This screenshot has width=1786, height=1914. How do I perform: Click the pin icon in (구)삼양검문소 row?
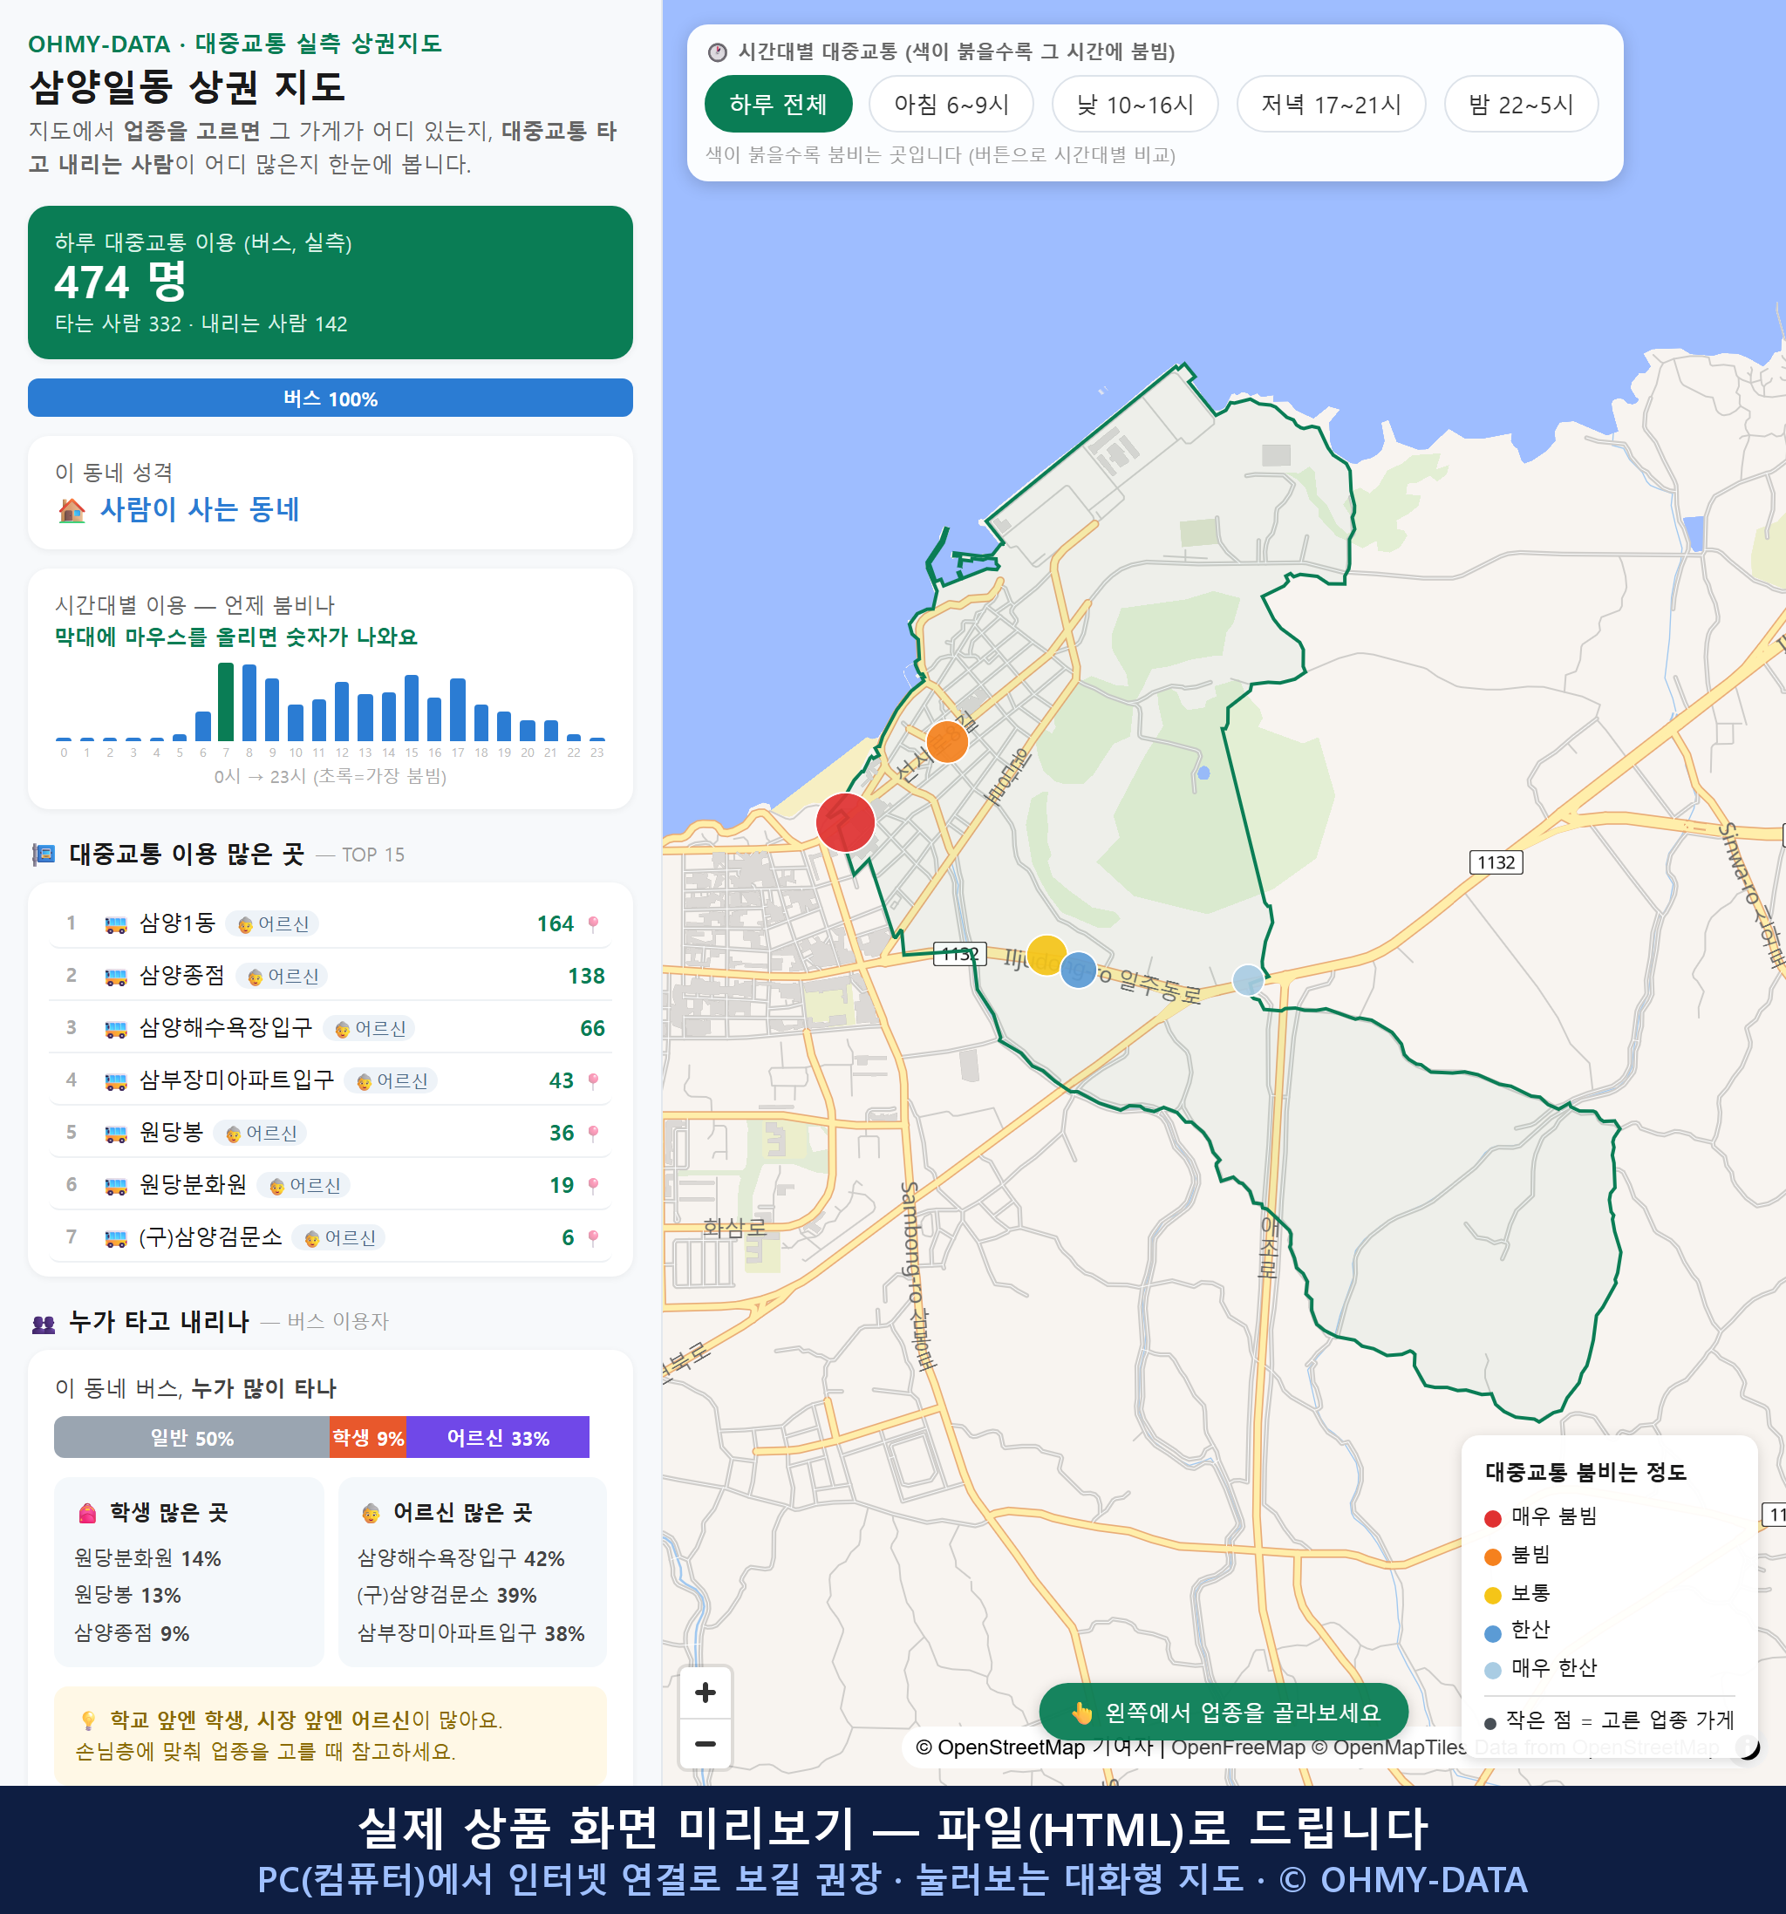[x=593, y=1238]
